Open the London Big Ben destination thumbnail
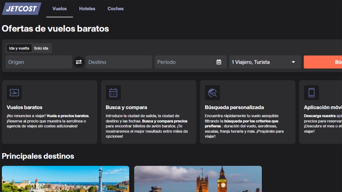Viewport: 342px width, 192px height. click(198, 179)
